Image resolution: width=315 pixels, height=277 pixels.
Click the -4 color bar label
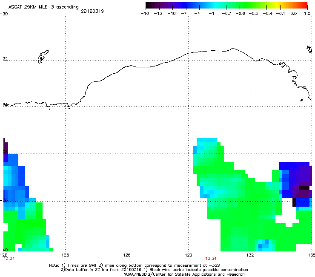(197, 14)
